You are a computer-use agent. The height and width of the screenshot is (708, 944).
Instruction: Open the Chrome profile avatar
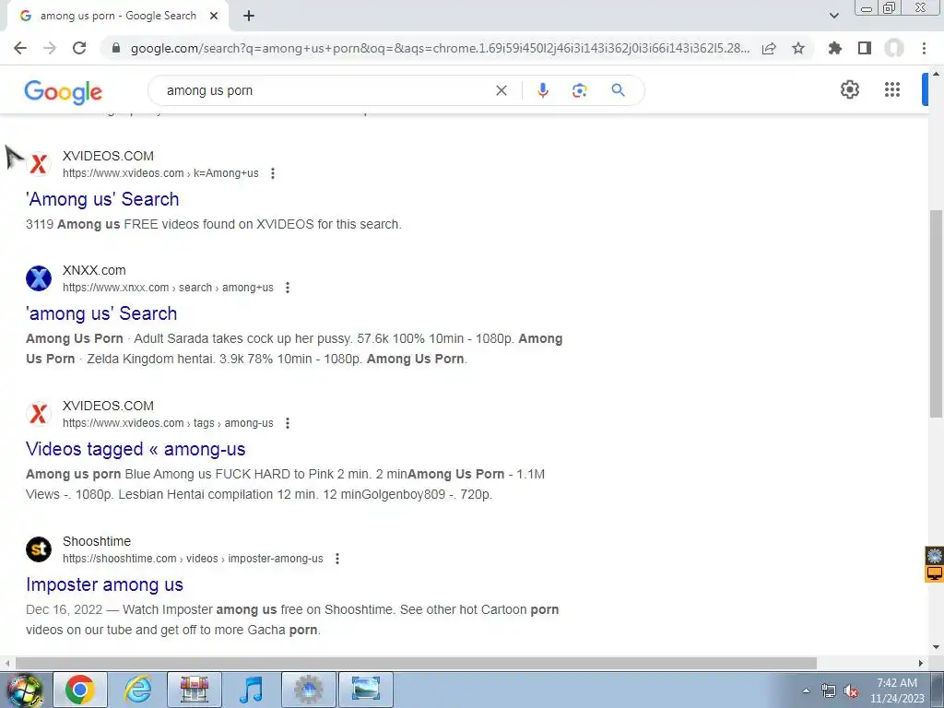tap(894, 48)
